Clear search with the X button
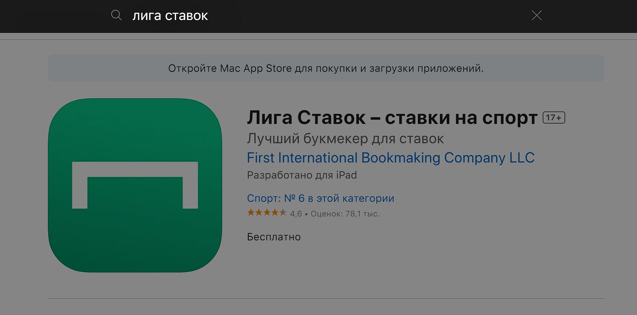 (537, 15)
